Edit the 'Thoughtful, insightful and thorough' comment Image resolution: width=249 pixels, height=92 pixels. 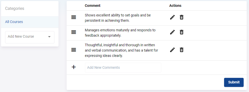pyautogui.click(x=172, y=50)
